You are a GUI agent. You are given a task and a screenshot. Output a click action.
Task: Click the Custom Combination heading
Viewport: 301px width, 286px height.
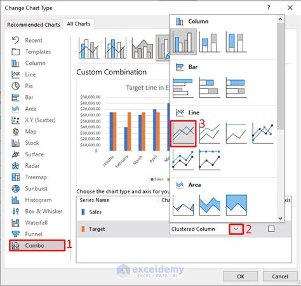coord(112,72)
